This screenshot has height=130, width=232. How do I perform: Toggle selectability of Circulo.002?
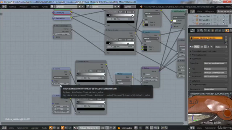(x=224, y=23)
